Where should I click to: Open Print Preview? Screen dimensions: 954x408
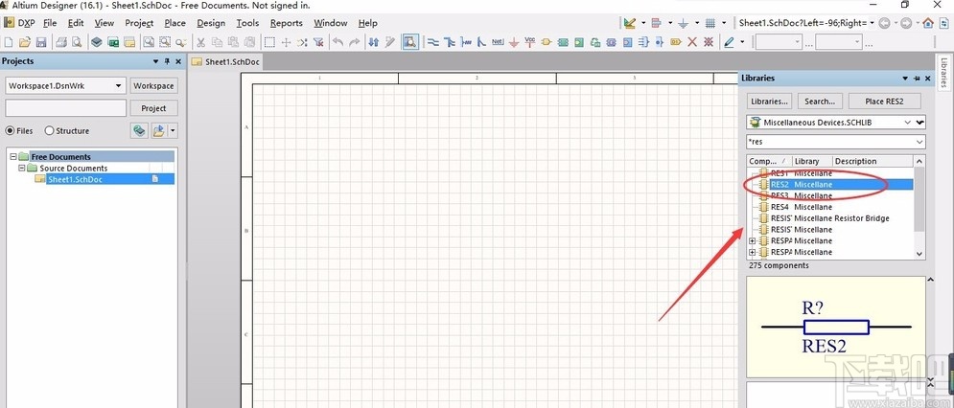[x=77, y=42]
